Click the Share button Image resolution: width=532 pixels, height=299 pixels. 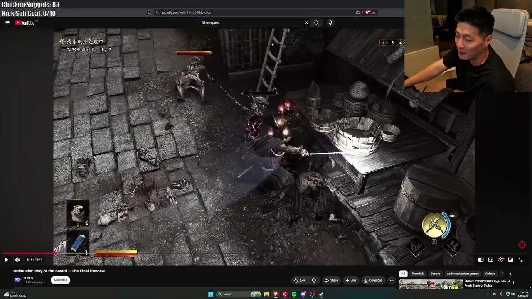coord(331,280)
